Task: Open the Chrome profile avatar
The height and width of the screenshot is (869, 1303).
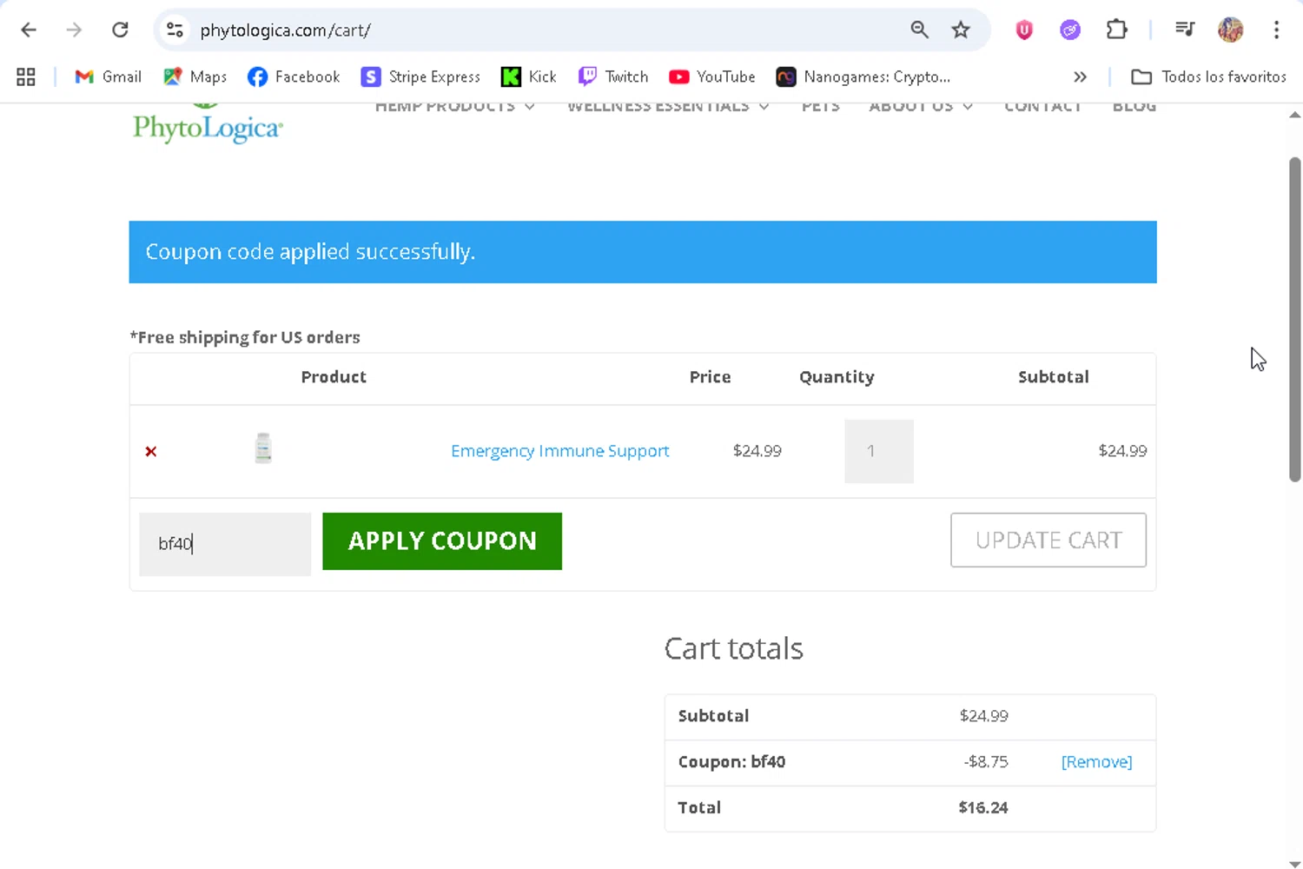Action: click(x=1230, y=30)
